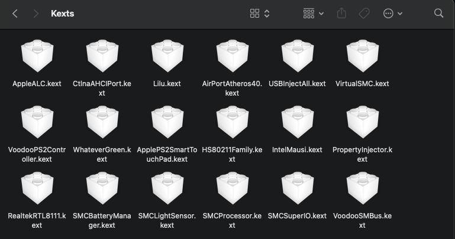Viewport: 455px width, 239px height.
Task: Select the AppleALC.kext icon
Action: click(37, 56)
